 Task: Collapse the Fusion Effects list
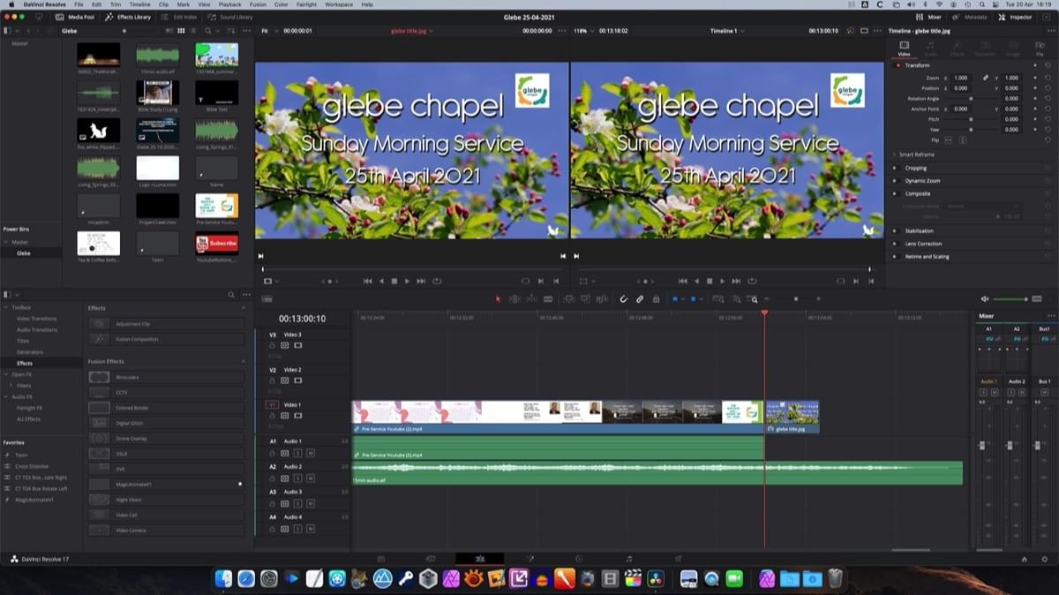(x=244, y=361)
